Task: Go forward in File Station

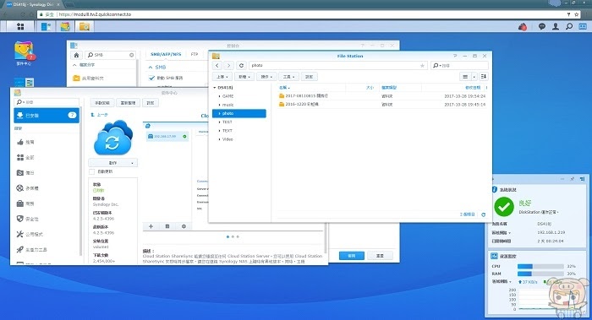Action: click(x=228, y=66)
